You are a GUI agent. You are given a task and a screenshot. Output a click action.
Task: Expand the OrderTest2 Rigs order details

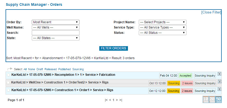pos(219,82)
